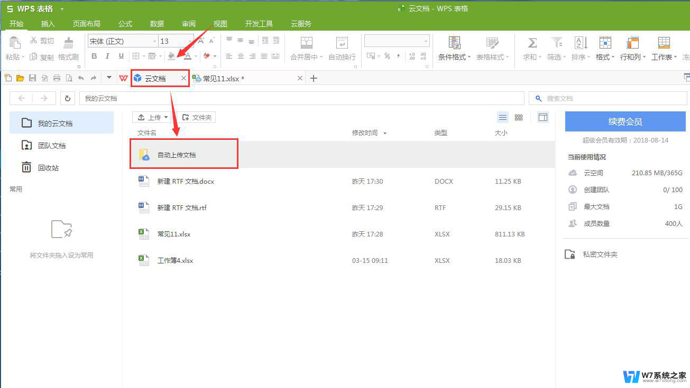Toggle bold formatting
690x388 pixels.
click(94, 56)
